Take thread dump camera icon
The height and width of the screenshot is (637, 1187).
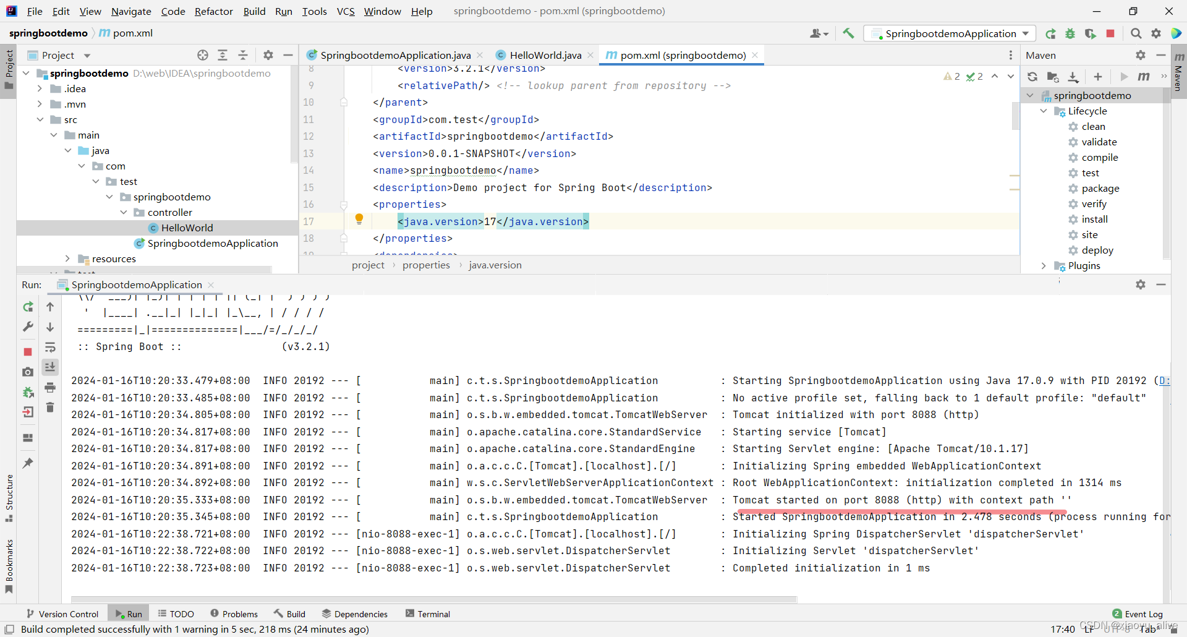pyautogui.click(x=28, y=372)
